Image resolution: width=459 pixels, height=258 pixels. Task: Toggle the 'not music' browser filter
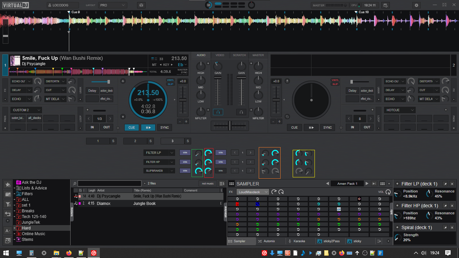tap(208, 183)
